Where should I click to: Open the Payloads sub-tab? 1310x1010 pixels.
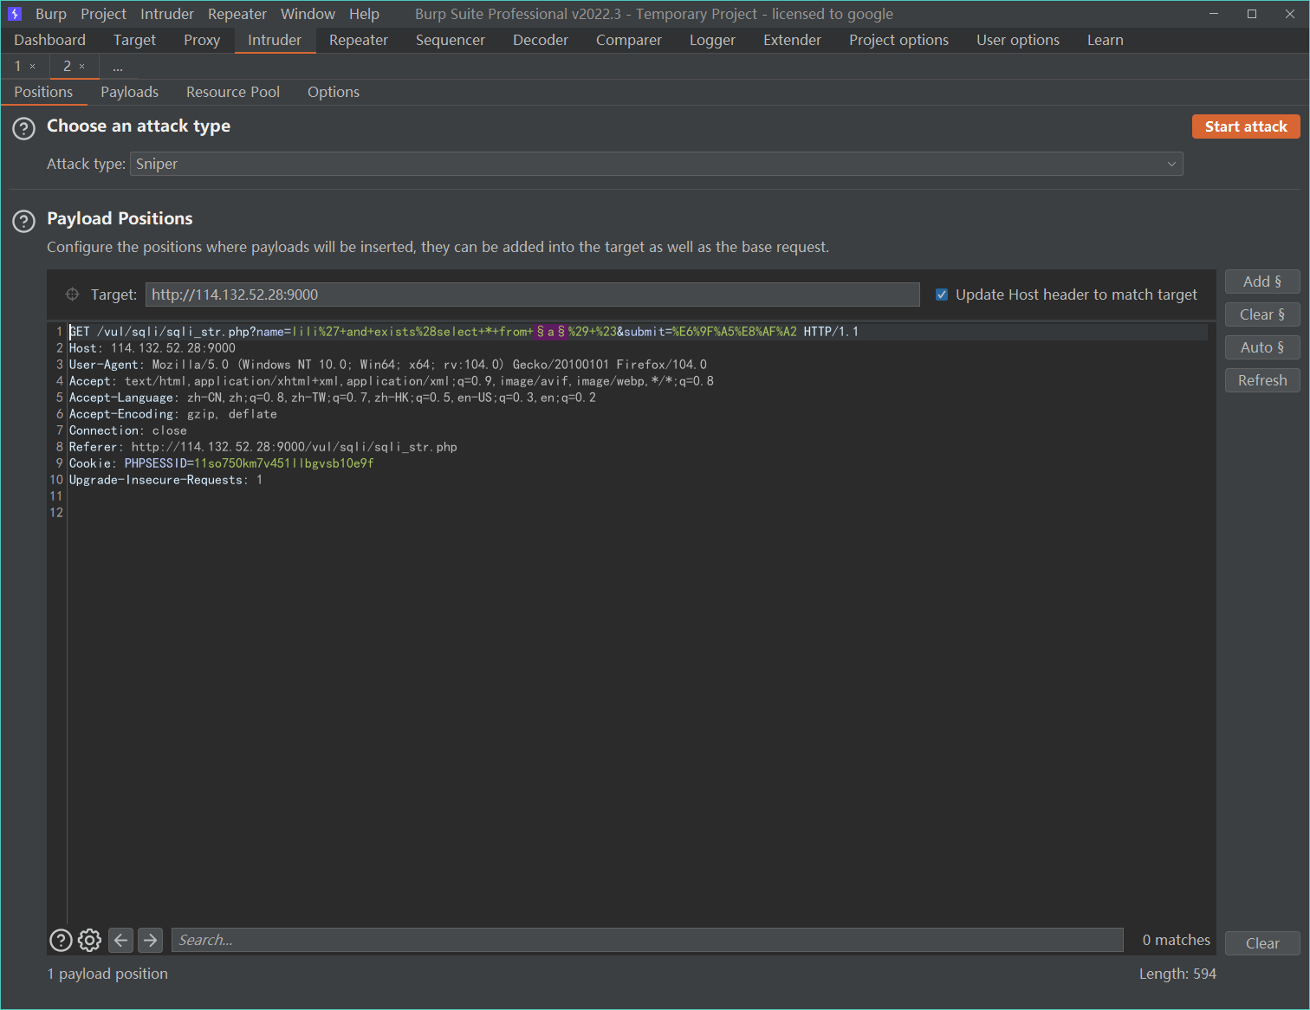(129, 92)
